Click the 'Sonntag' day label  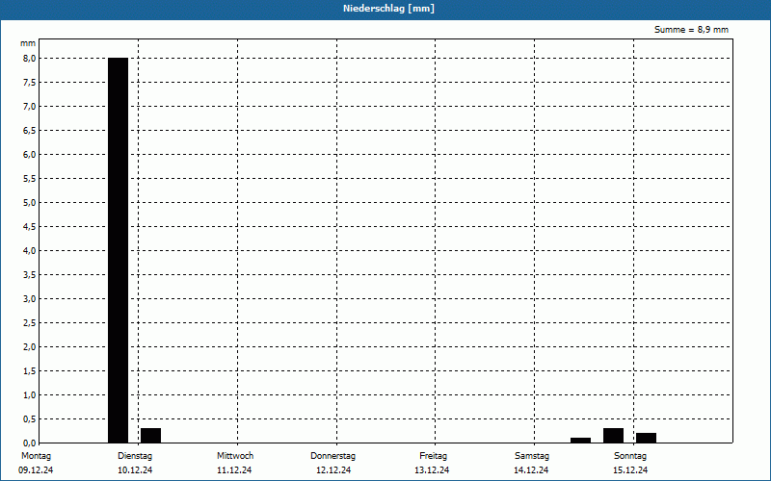click(630, 456)
